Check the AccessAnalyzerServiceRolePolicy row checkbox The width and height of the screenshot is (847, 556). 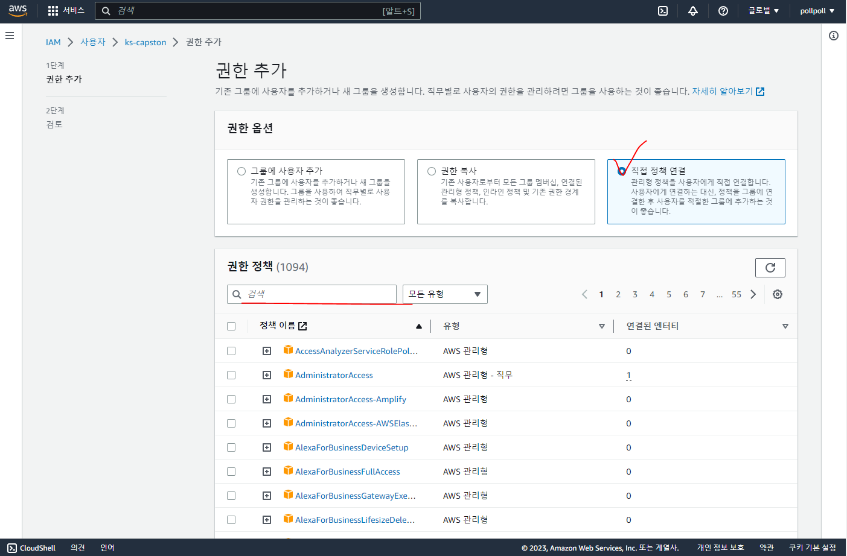pyautogui.click(x=231, y=351)
